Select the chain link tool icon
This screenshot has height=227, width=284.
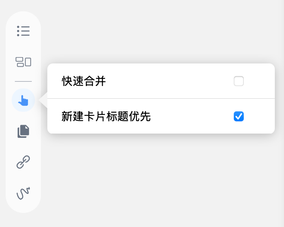click(23, 162)
